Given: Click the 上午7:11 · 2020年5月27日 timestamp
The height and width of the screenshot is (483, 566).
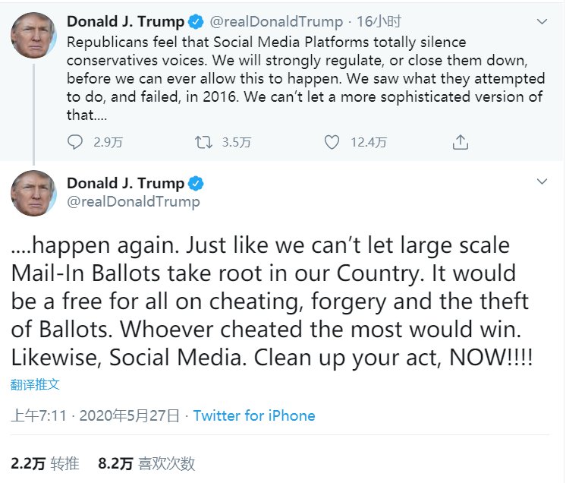Looking at the screenshot, I should tap(96, 415).
